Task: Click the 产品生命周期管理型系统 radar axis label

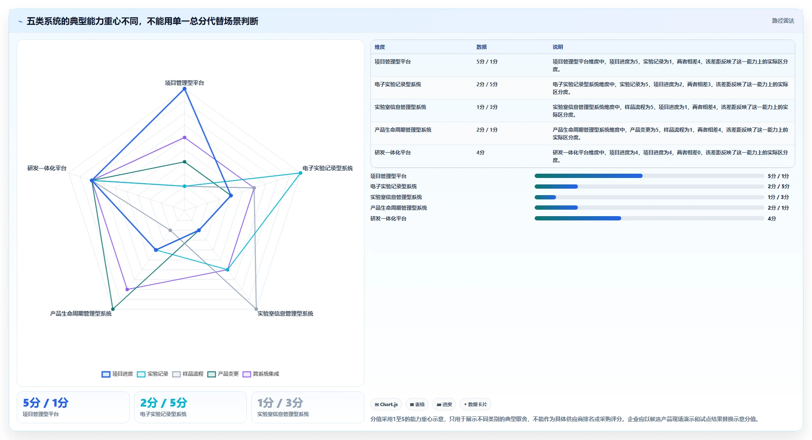Action: point(81,313)
